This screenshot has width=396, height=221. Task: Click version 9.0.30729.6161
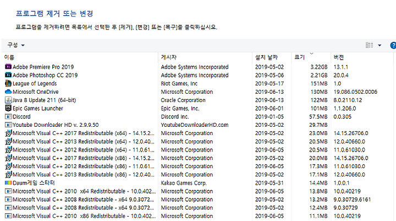[x=352, y=200]
